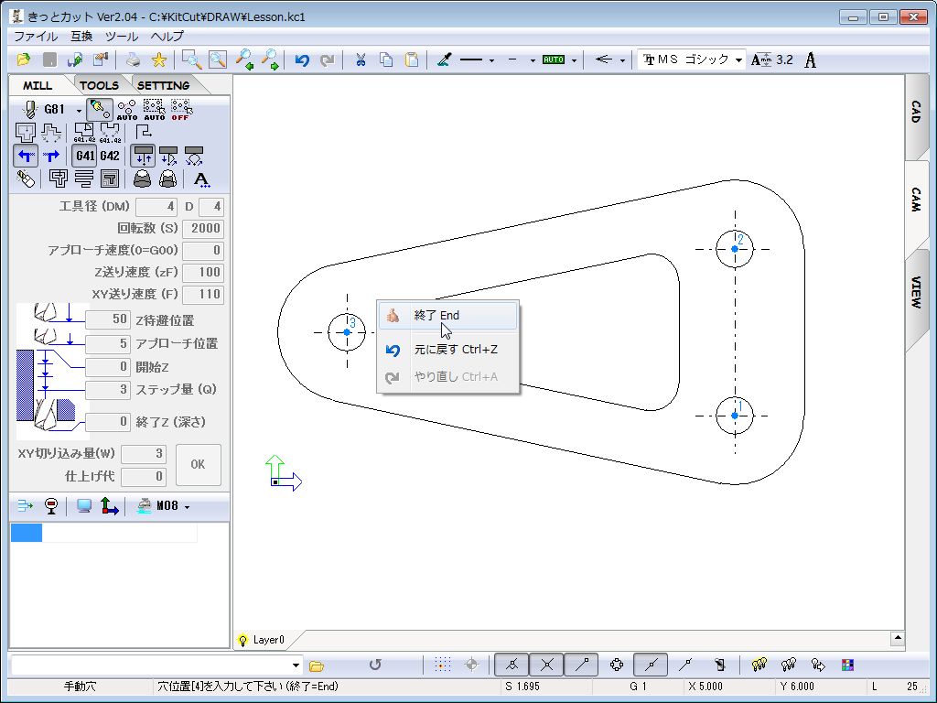Choose 終了 End in context menu
The image size is (937, 703).
(x=447, y=316)
